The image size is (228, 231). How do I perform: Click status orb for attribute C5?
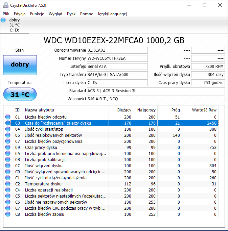click(8, 196)
